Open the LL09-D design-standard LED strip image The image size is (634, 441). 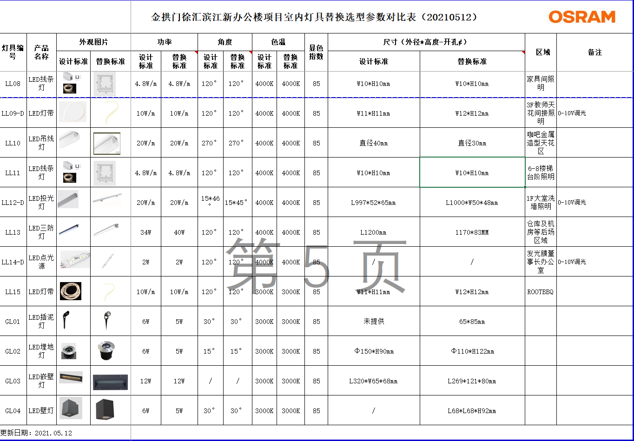point(73,112)
